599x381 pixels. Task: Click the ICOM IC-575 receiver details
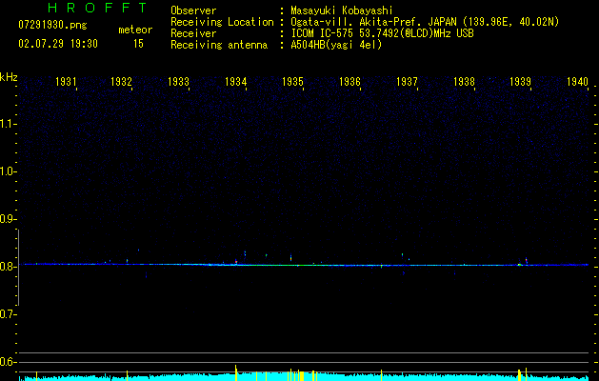click(x=382, y=33)
